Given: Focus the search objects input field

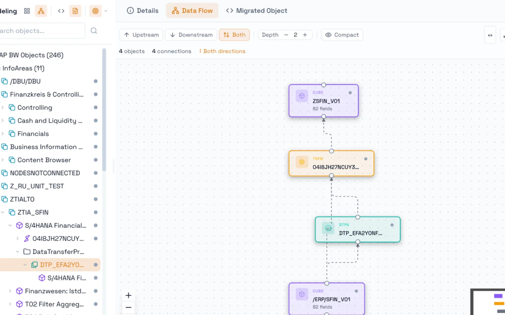Looking at the screenshot, I should 42,31.
